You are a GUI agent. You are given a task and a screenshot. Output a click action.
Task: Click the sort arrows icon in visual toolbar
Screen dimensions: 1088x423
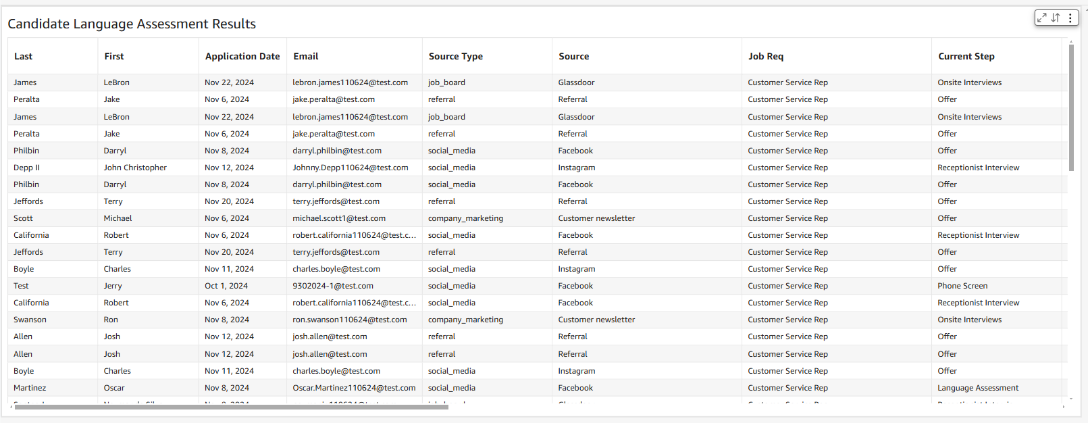1056,18
